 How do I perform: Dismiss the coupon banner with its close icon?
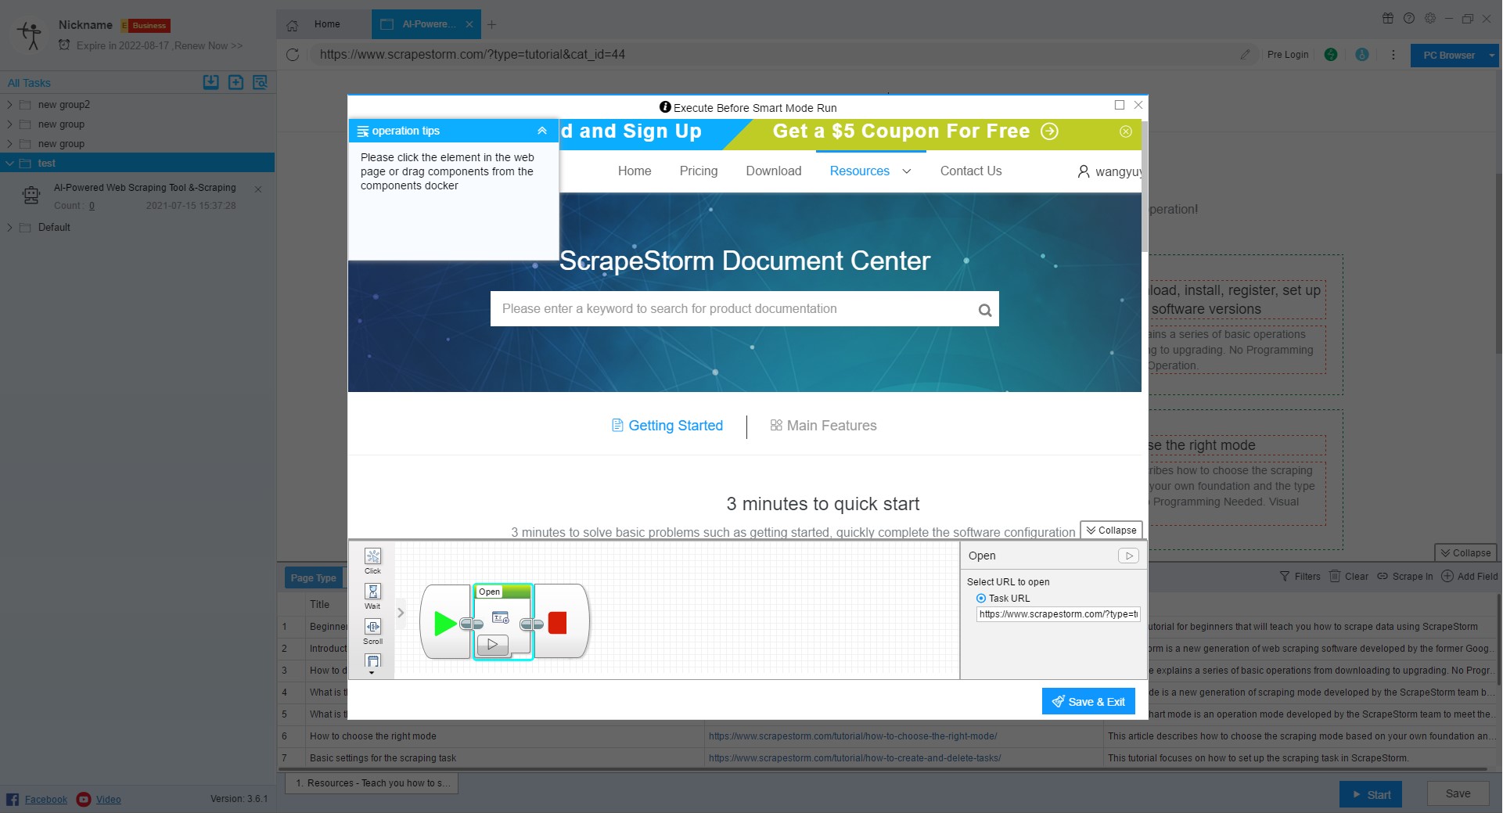[1125, 131]
